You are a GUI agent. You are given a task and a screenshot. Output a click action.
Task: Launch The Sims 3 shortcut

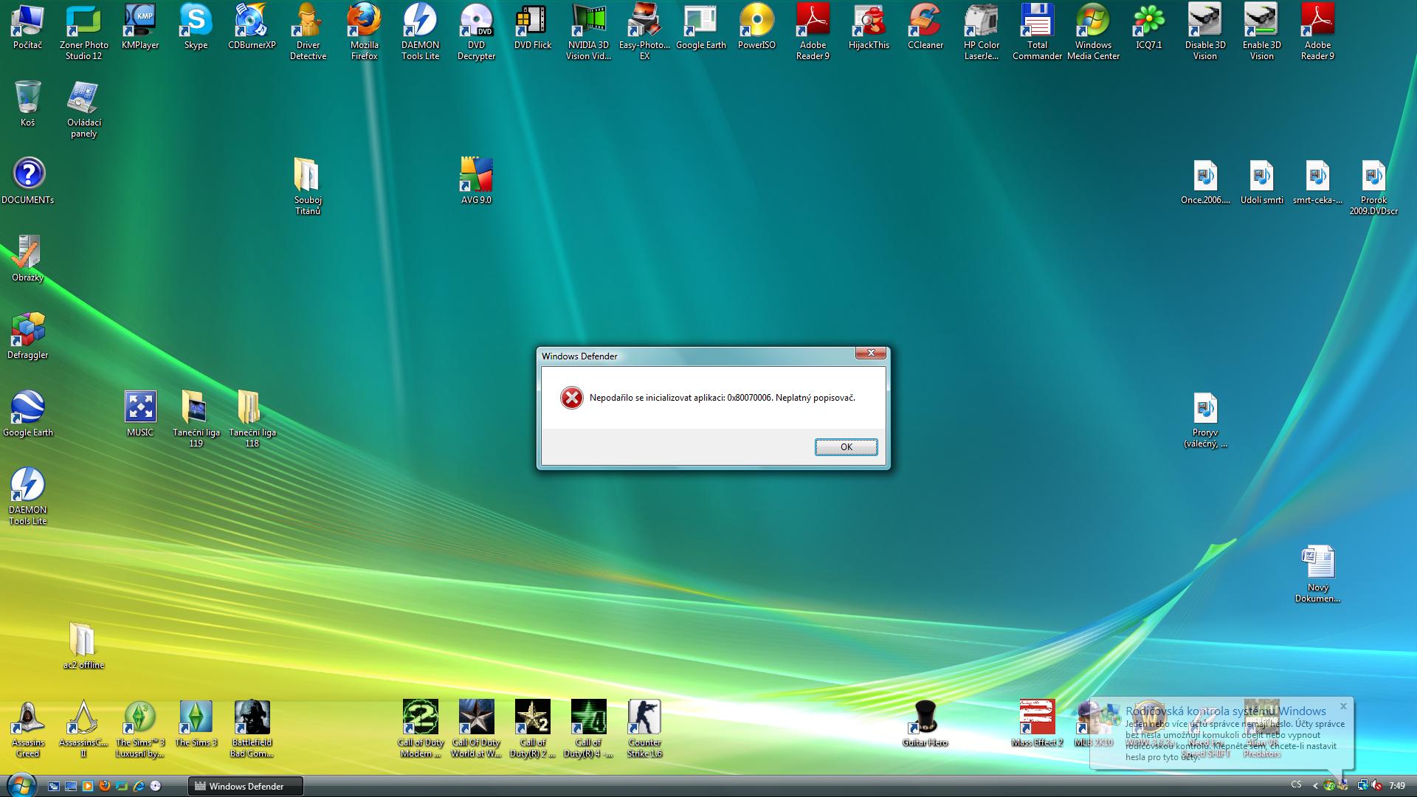coord(196,717)
